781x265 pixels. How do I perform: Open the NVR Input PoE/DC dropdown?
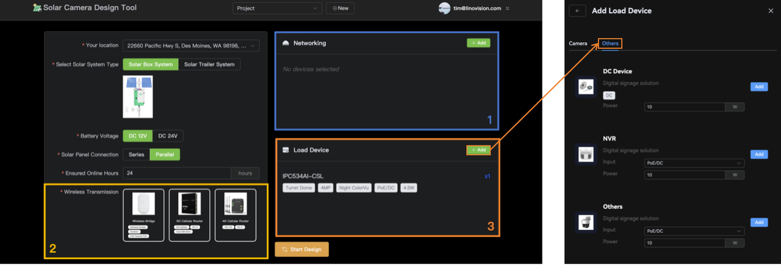(x=694, y=163)
